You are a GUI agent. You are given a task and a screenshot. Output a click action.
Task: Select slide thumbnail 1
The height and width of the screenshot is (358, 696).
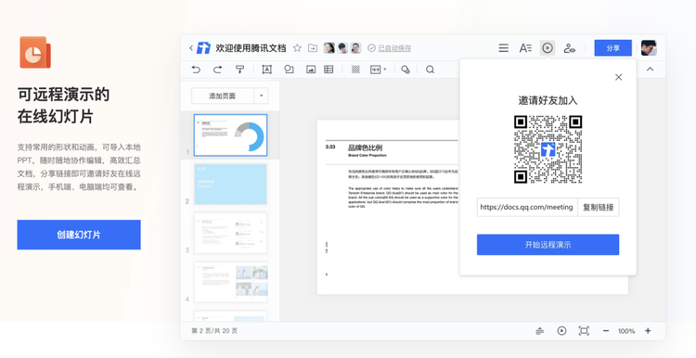click(230, 135)
